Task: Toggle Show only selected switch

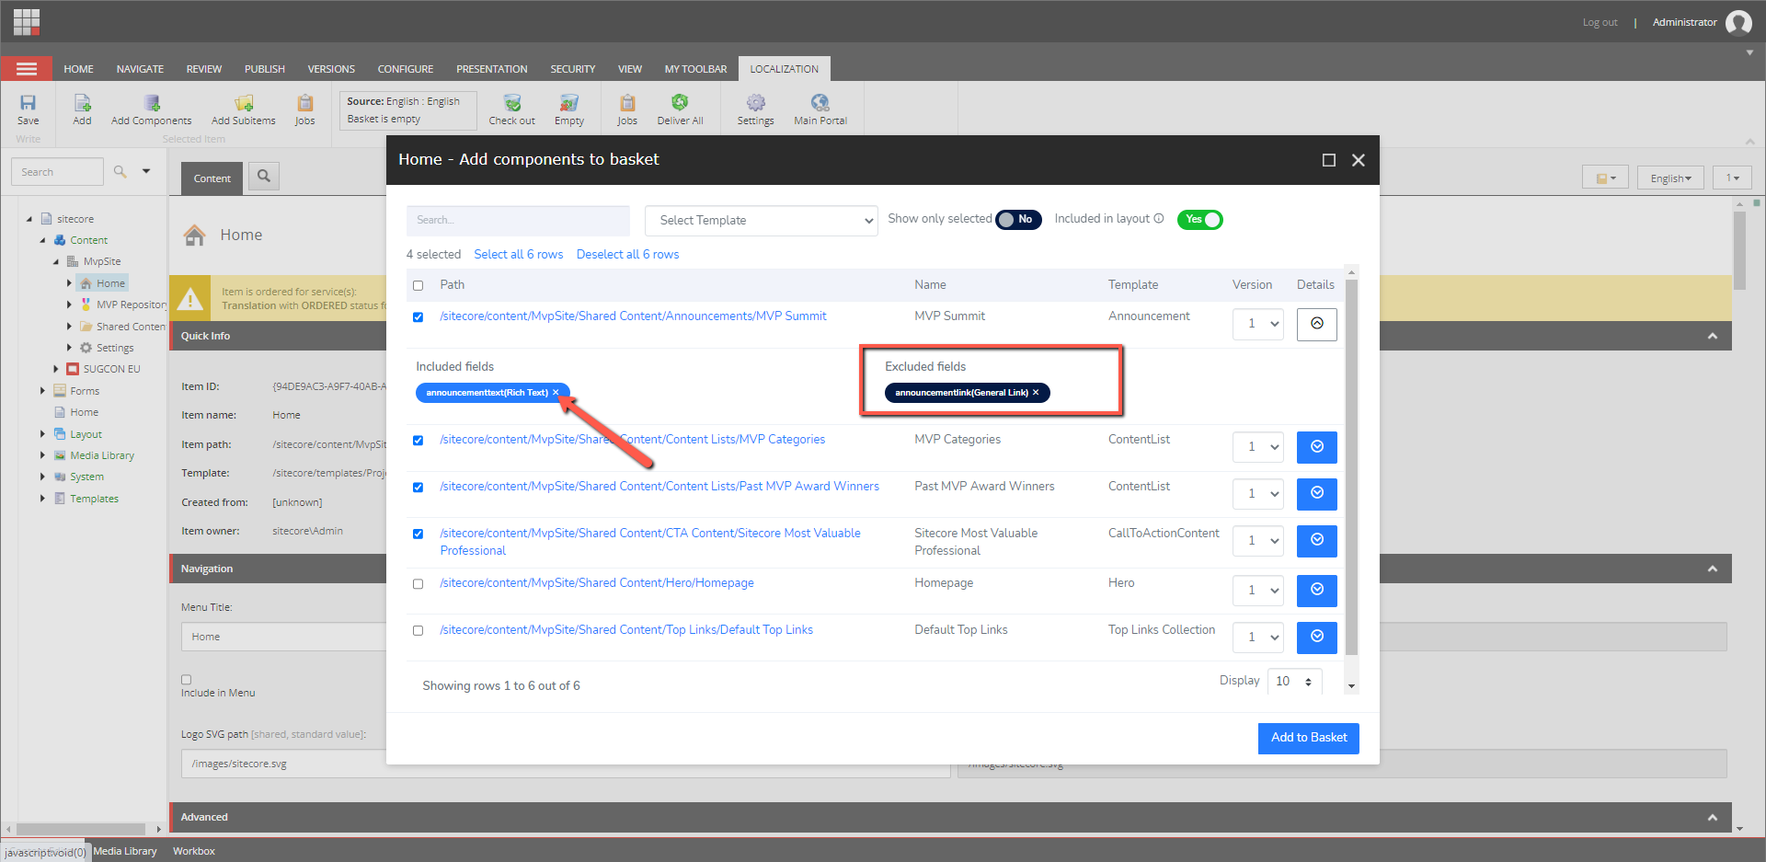Action: pos(1018,220)
